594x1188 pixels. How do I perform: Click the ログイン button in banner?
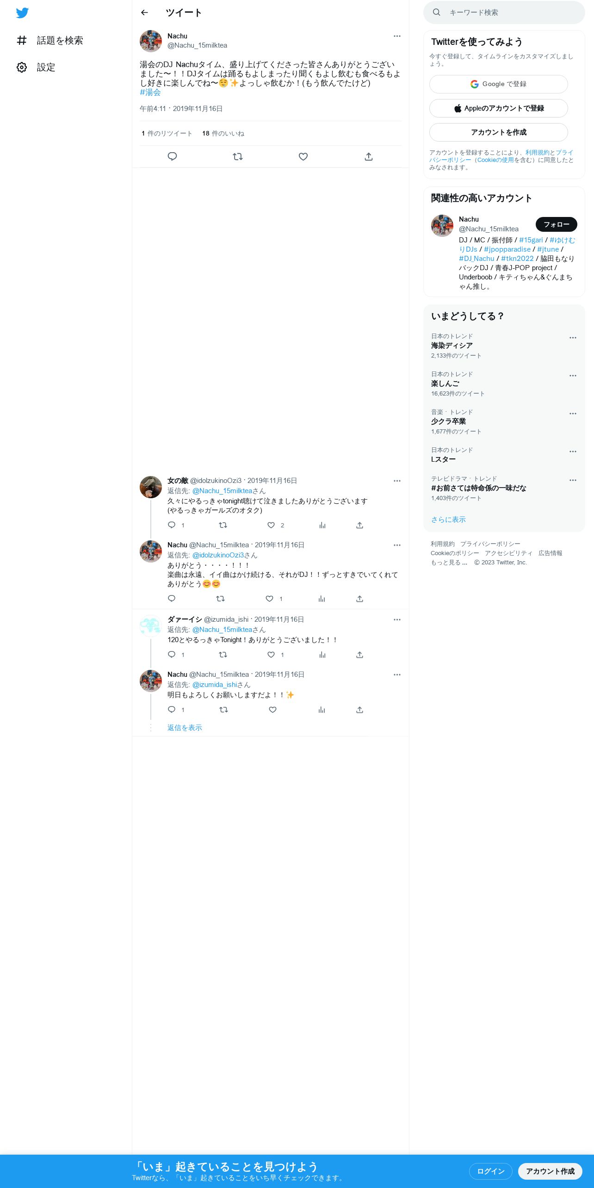pyautogui.click(x=490, y=1171)
